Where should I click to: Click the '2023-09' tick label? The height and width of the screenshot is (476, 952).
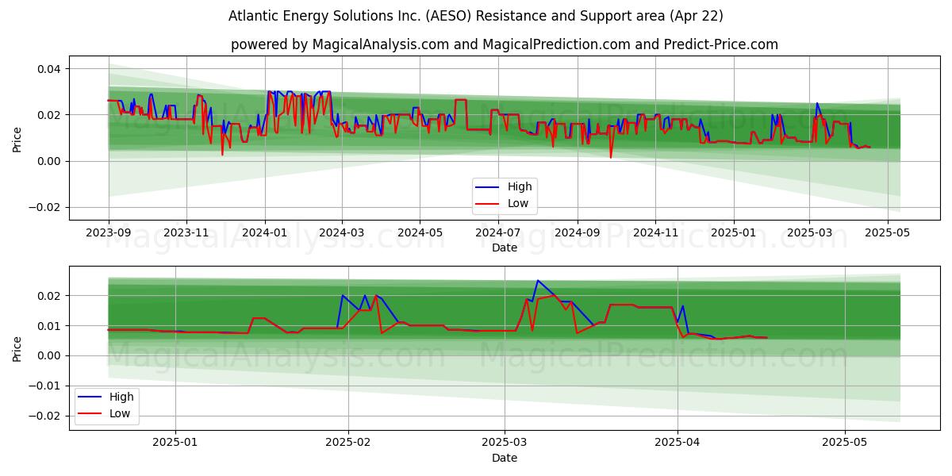[109, 232]
